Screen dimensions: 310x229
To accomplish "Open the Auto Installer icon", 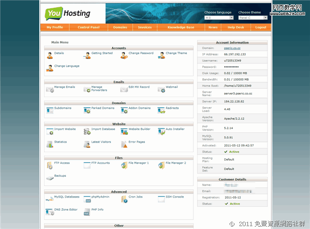I will coord(161,131).
